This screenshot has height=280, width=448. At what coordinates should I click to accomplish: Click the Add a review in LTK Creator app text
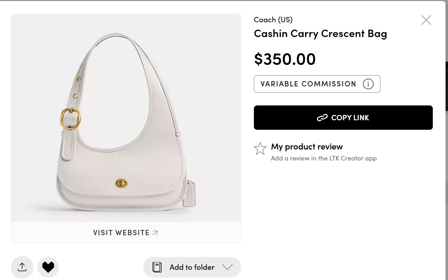tap(324, 158)
